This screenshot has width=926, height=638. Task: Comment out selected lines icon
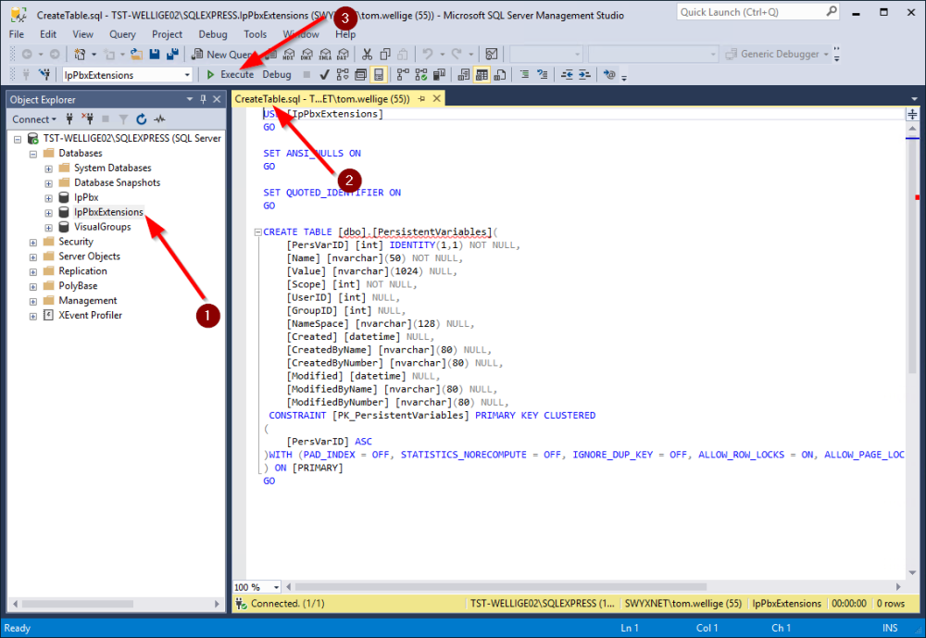tap(524, 74)
